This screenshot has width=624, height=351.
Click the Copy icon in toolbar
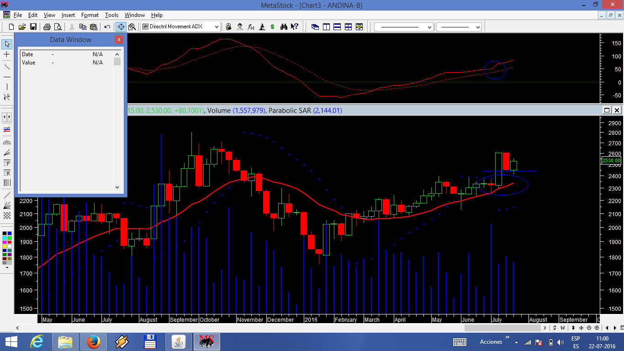(x=83, y=27)
